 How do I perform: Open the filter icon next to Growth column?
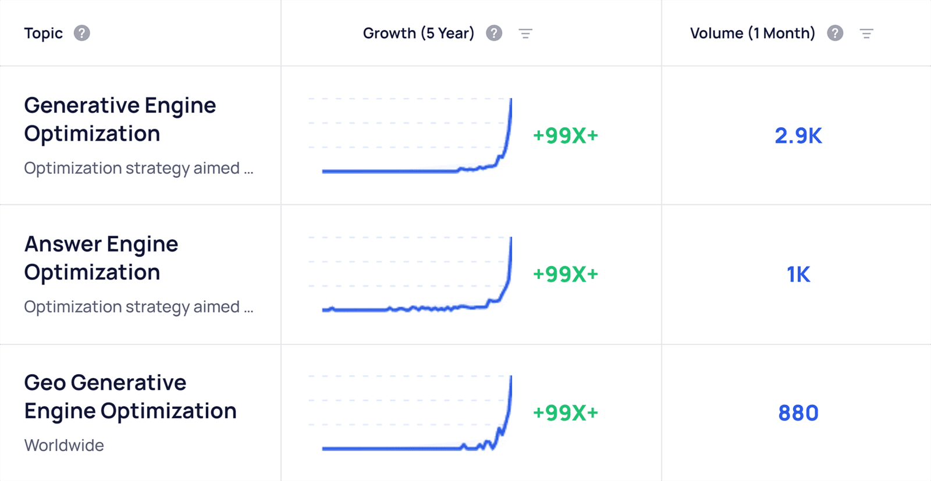pos(526,33)
